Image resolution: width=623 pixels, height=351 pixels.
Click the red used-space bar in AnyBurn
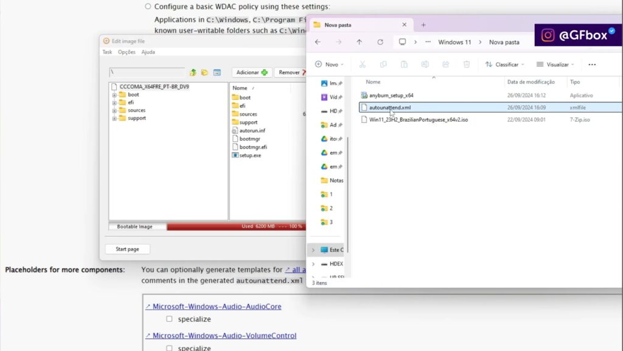pos(237,226)
